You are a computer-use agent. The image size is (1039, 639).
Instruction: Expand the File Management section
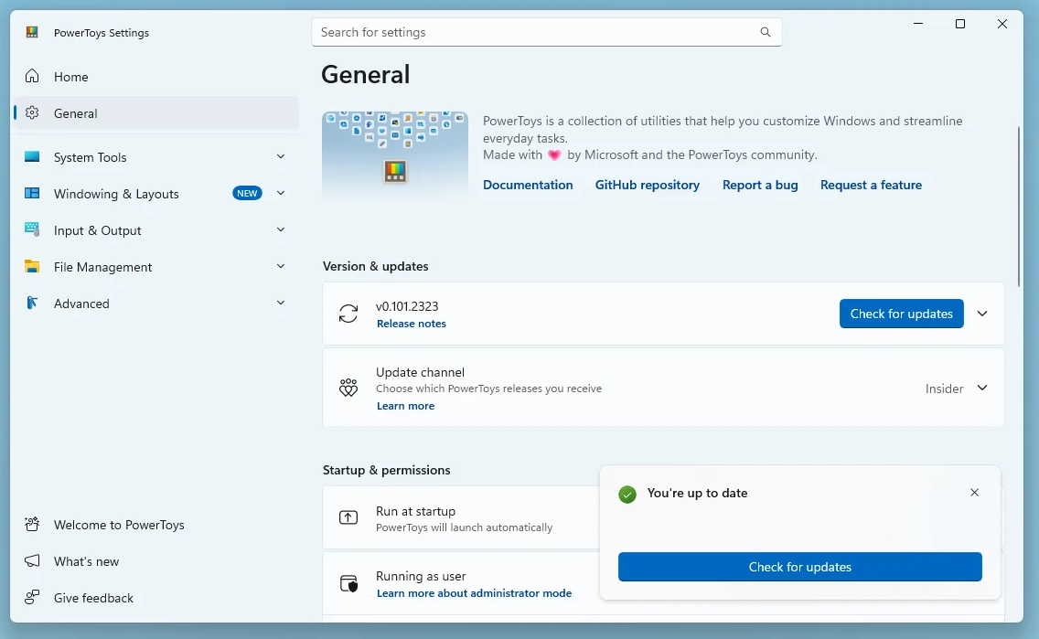[280, 265]
